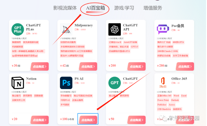Click the ¥280/月 price
The height and width of the screenshot is (126, 207).
click(x=162, y=66)
